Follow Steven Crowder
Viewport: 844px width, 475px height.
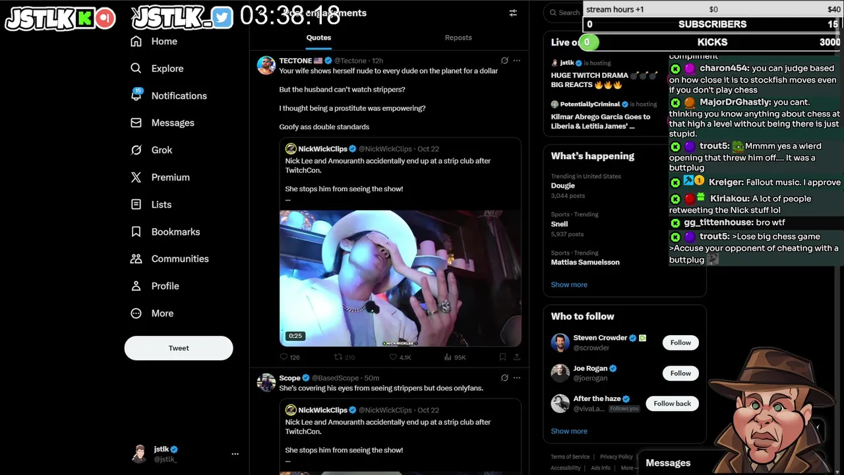click(680, 342)
